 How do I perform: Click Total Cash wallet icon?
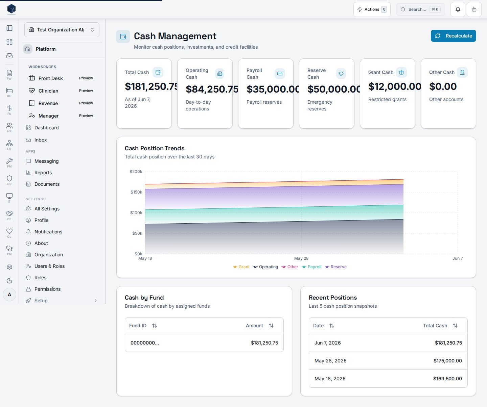pos(158,72)
